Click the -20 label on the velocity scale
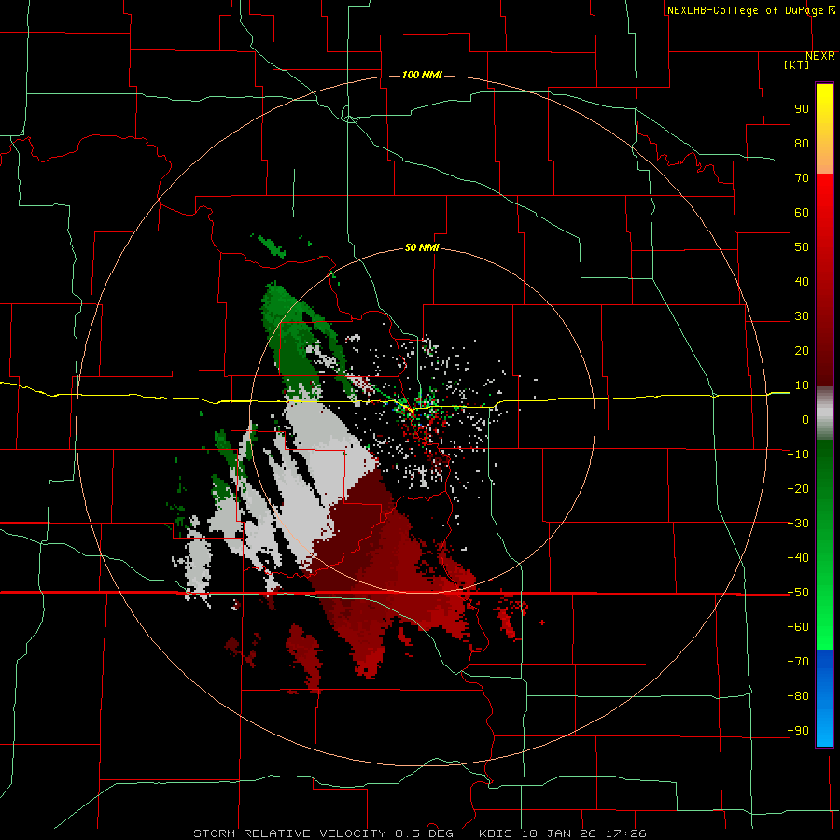The height and width of the screenshot is (840, 840). click(x=798, y=489)
